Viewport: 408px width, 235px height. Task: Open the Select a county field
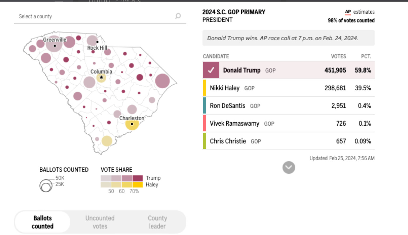(x=93, y=17)
